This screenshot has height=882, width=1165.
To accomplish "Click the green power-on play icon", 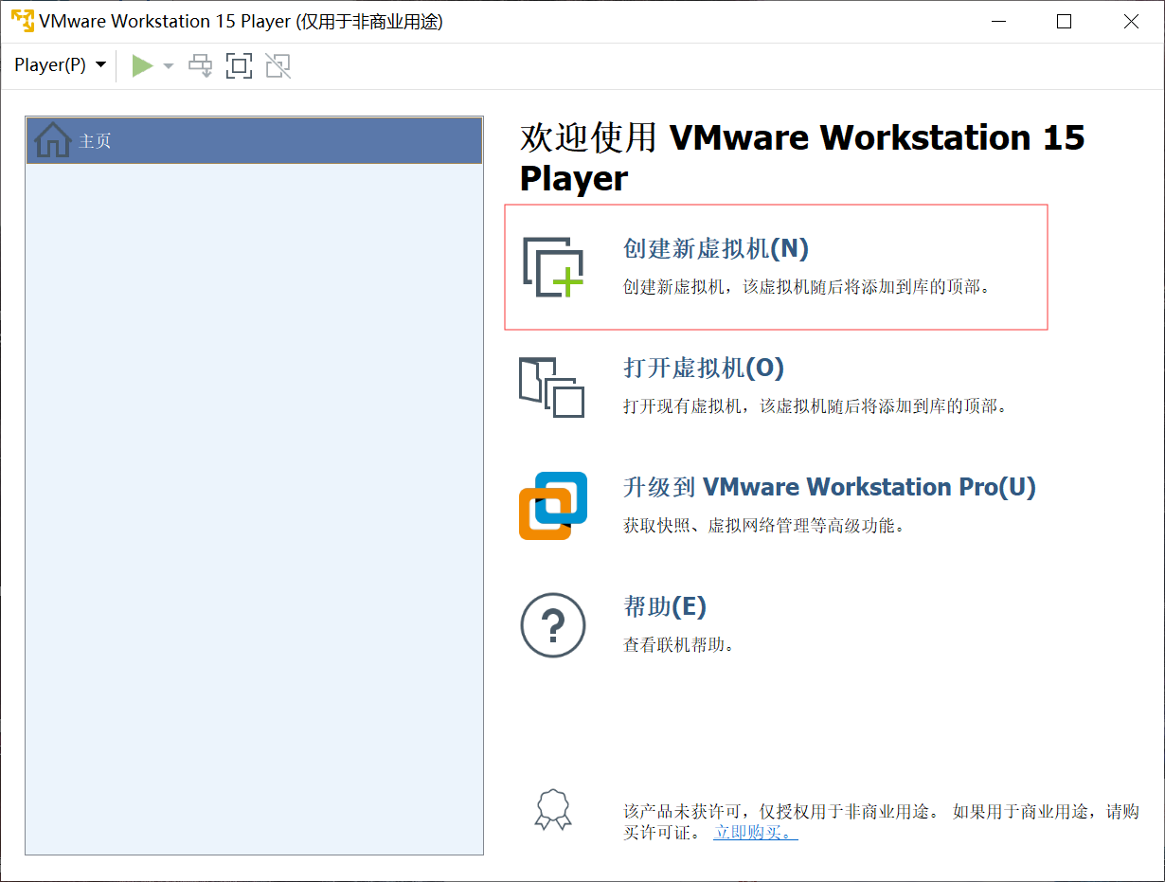I will tap(142, 65).
